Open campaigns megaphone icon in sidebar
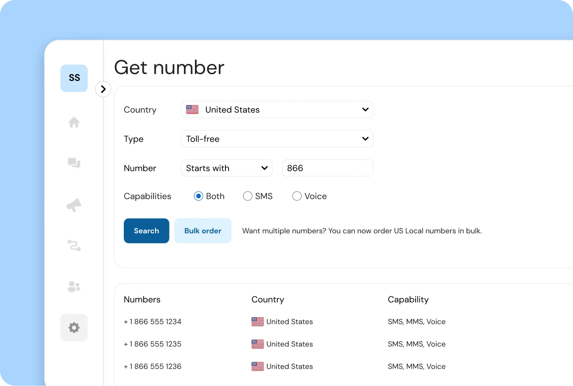The height and width of the screenshot is (386, 573). [x=74, y=205]
